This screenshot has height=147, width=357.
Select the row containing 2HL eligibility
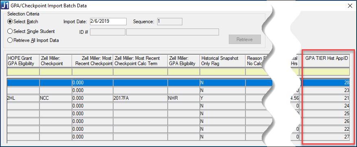(178, 98)
